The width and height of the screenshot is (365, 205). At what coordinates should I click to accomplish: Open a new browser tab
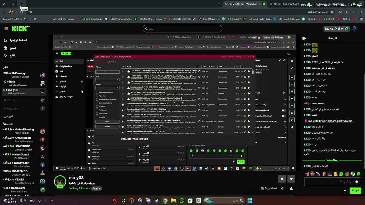click(219, 4)
